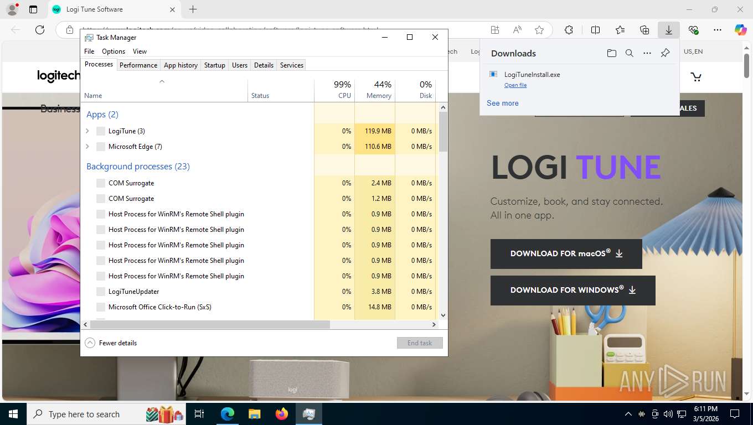
Task: Click the taskbar search box
Action: coord(106,414)
